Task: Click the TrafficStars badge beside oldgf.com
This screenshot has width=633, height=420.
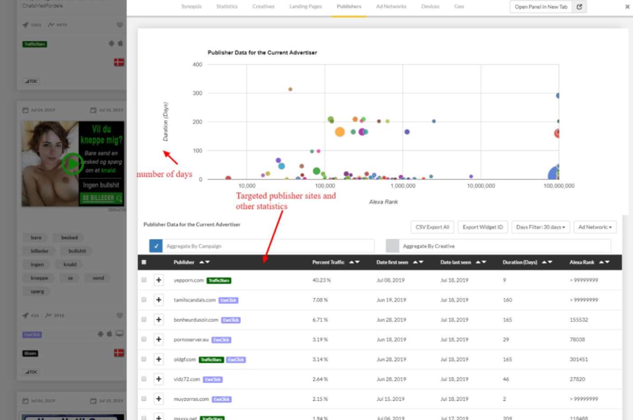Action: click(211, 360)
